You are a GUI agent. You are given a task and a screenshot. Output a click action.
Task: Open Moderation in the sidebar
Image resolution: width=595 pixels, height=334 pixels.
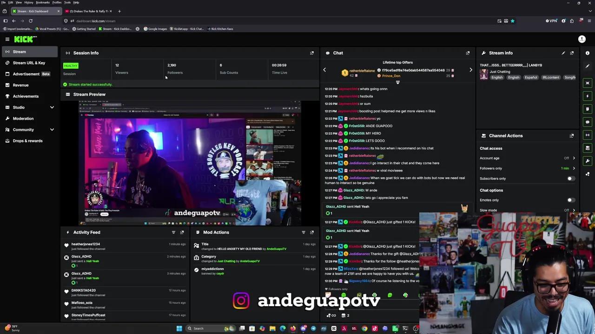(30, 119)
